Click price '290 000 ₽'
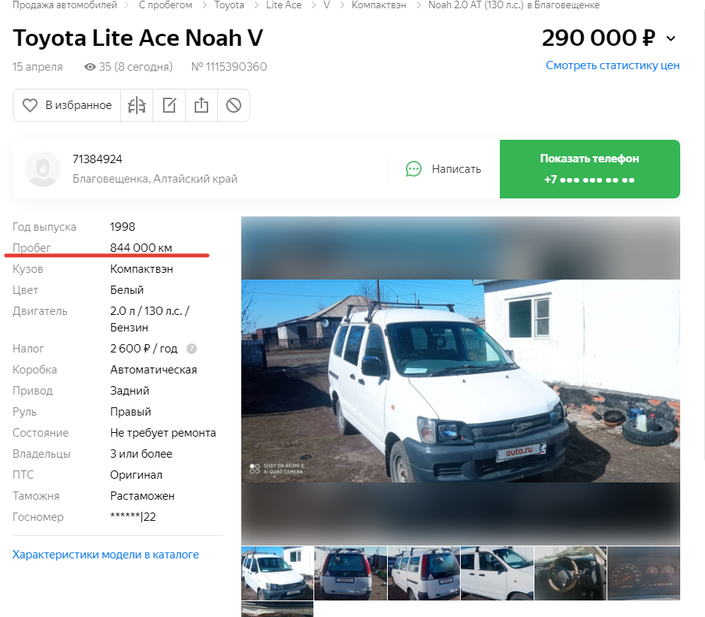 tap(598, 38)
